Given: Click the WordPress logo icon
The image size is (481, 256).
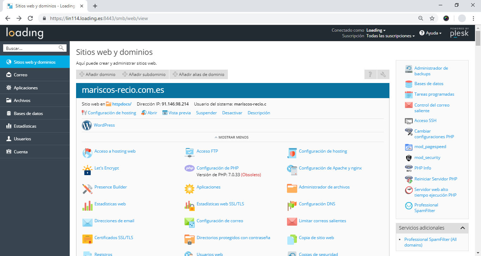Looking at the screenshot, I should point(87,125).
